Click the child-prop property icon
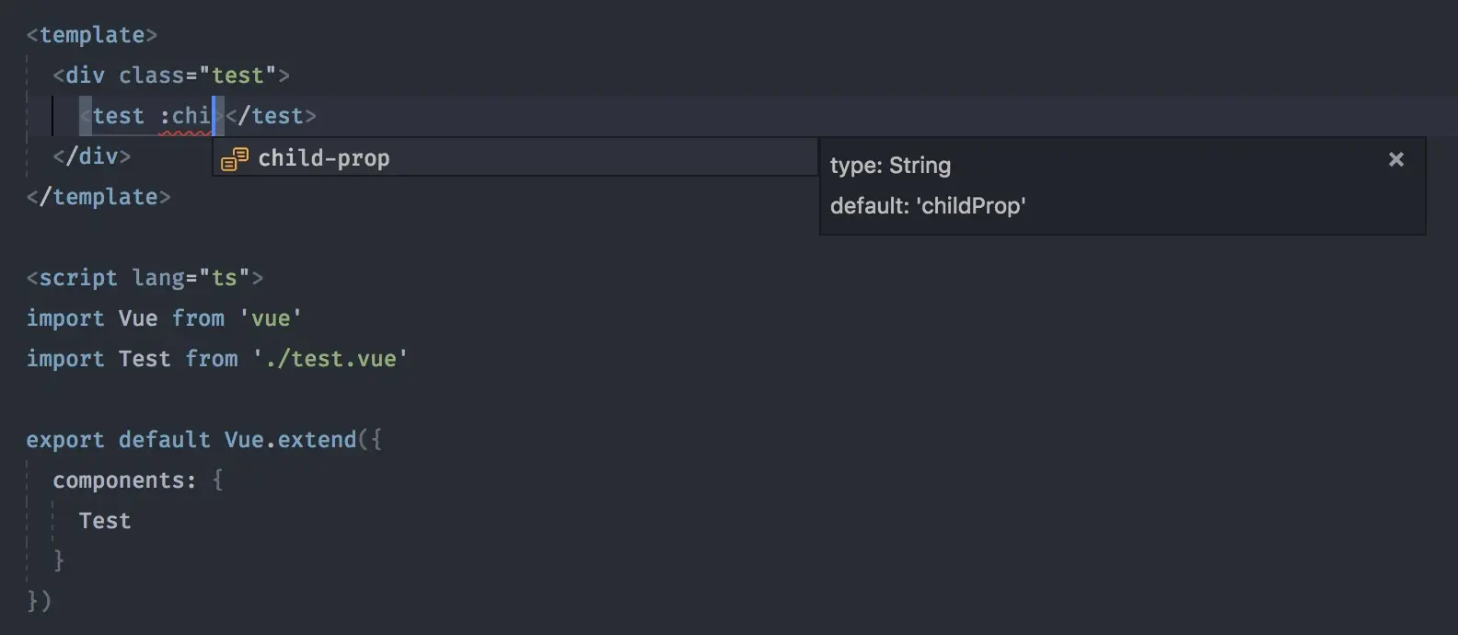Screen dimensions: 1458x635 (235, 158)
